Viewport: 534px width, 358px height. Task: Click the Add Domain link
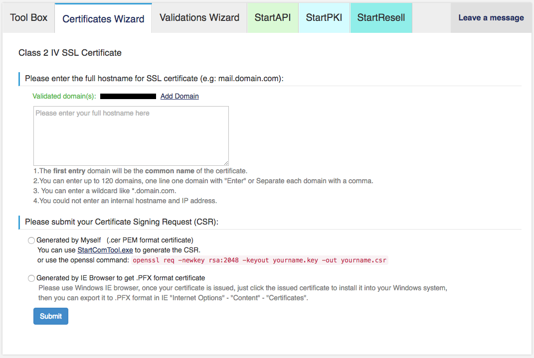(x=179, y=96)
